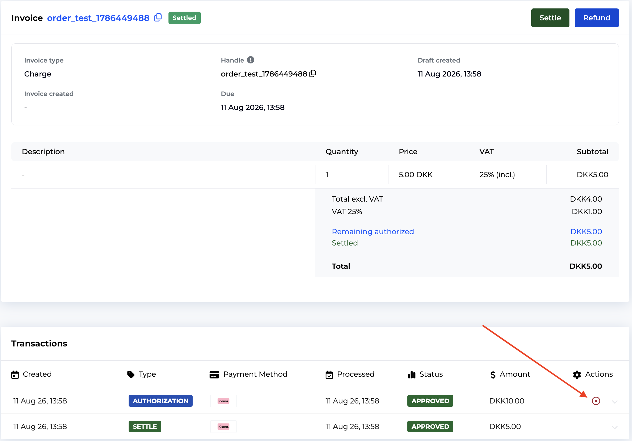
Task: Click the DKK5.00 amount in the SETTLE row
Action: pos(505,426)
